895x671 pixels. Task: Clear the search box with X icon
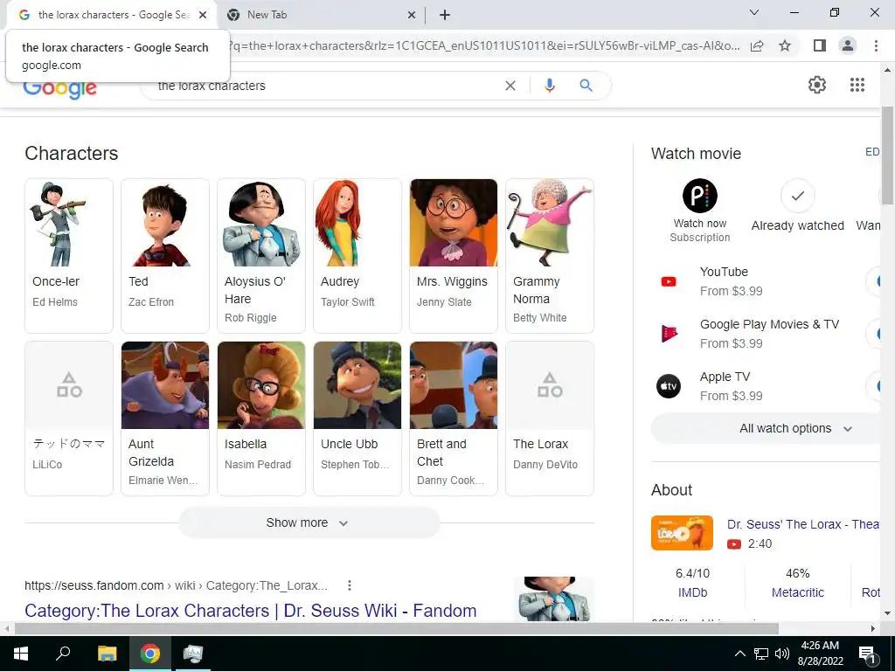[x=510, y=86]
